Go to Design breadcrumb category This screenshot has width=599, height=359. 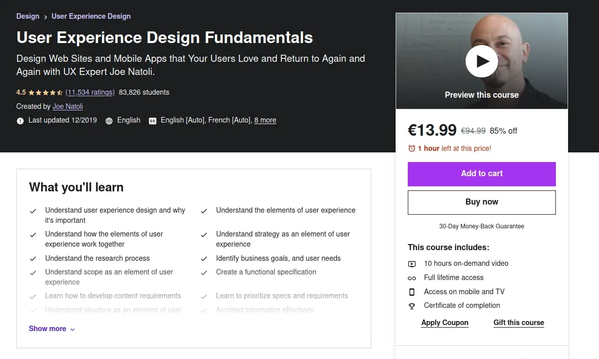coord(28,16)
